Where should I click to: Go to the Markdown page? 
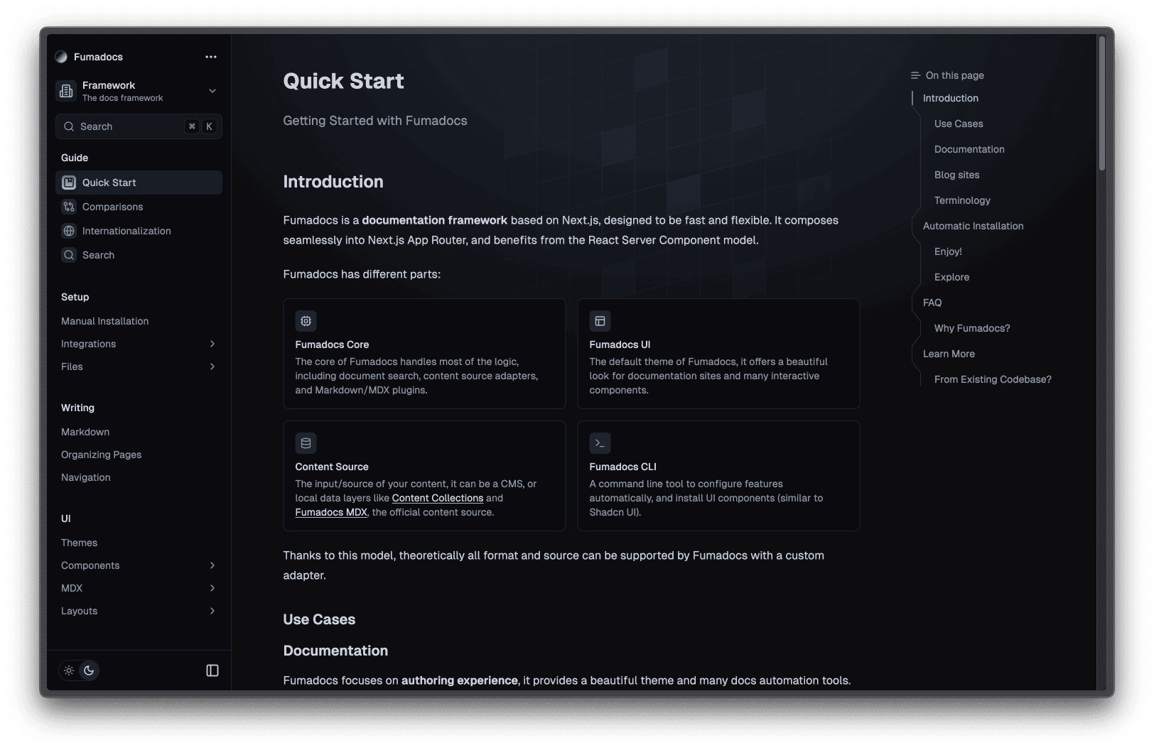pos(85,432)
